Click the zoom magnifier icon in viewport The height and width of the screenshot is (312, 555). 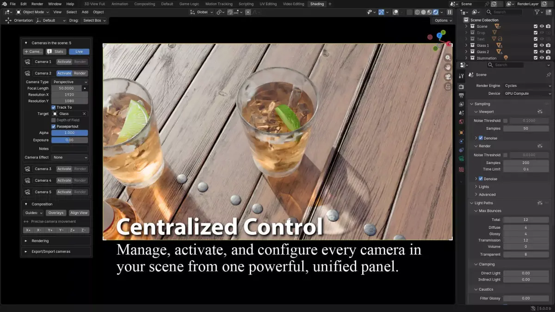tap(448, 58)
